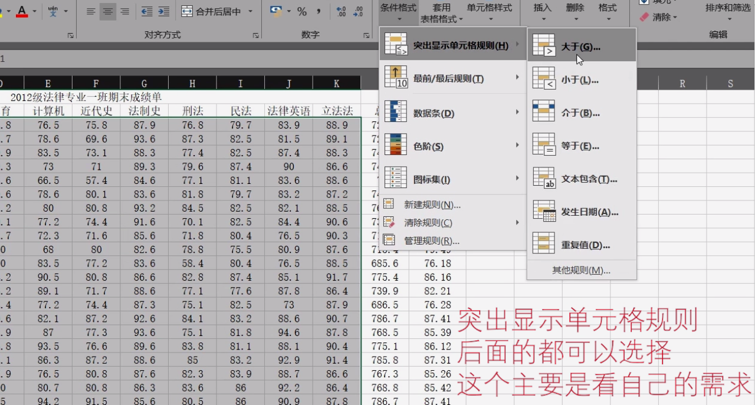Apply comma thousands separator style
Screen dimensions: 755x405
319,11
